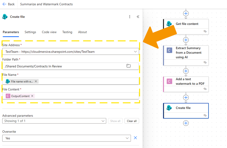
Task: Click the SharePoint icon on Create file flow card
Action: [x=169, y=108]
